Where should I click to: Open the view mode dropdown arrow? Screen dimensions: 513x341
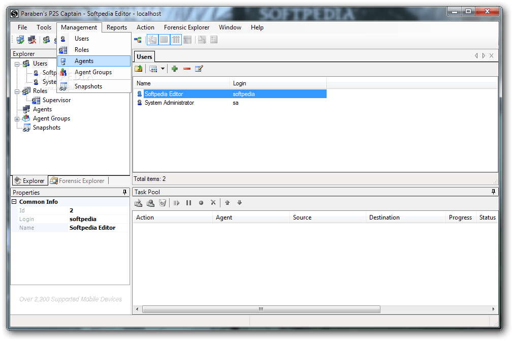tap(163, 69)
